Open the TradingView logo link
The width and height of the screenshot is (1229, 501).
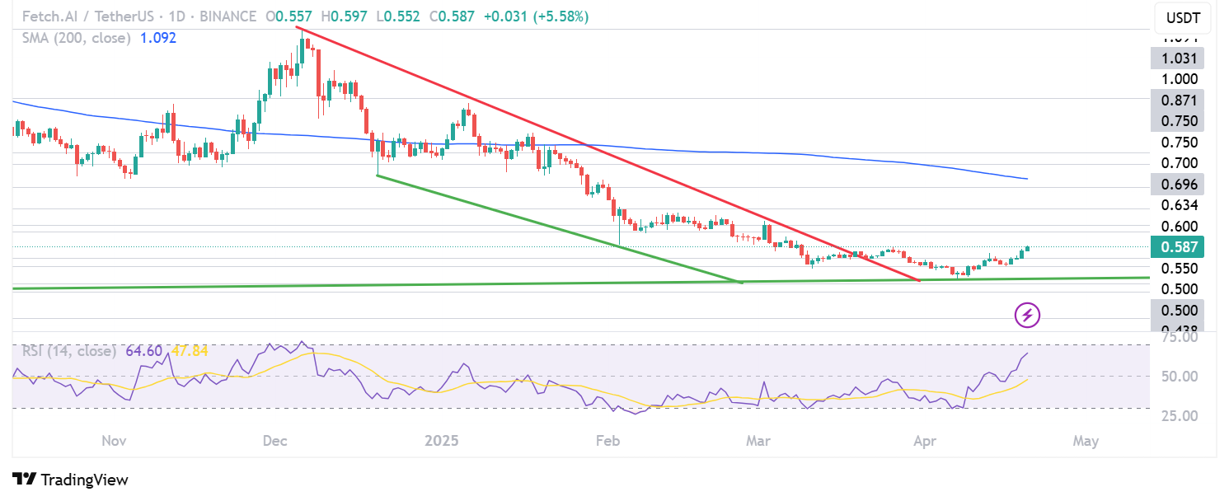point(70,480)
